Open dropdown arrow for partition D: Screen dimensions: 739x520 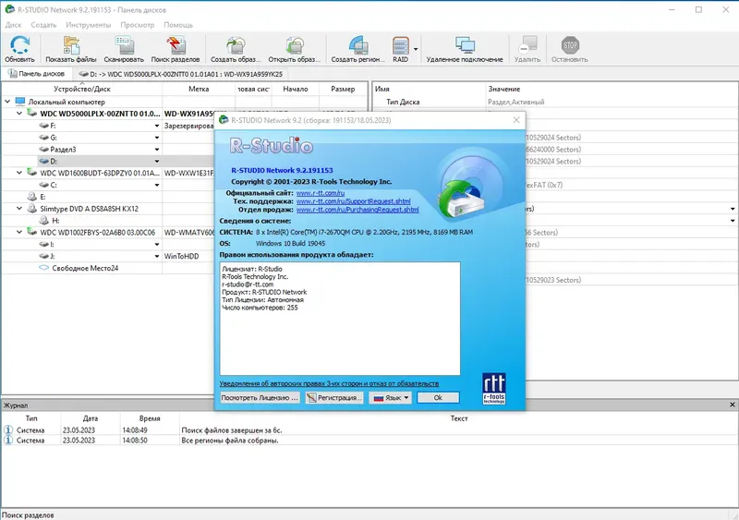(157, 162)
